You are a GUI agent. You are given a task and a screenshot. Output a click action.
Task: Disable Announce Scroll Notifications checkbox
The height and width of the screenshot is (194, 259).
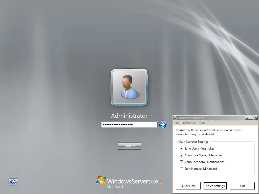point(181,162)
